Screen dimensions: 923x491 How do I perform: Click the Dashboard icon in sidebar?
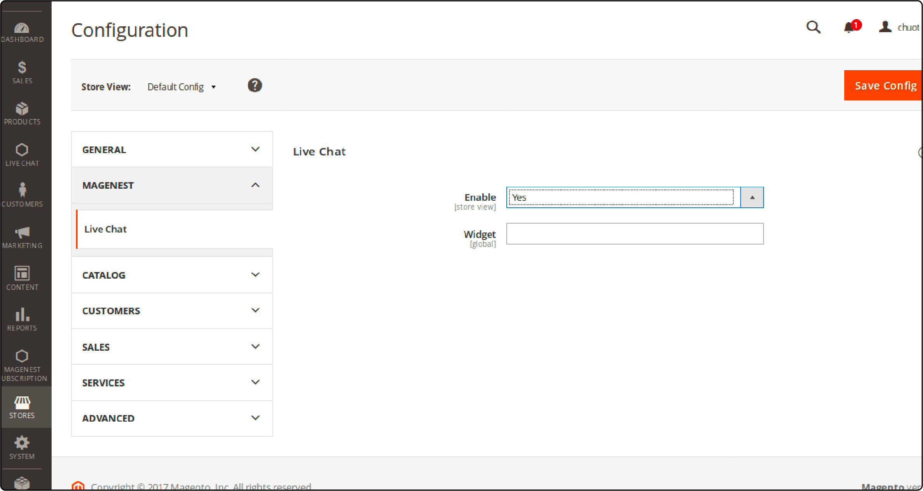click(23, 28)
